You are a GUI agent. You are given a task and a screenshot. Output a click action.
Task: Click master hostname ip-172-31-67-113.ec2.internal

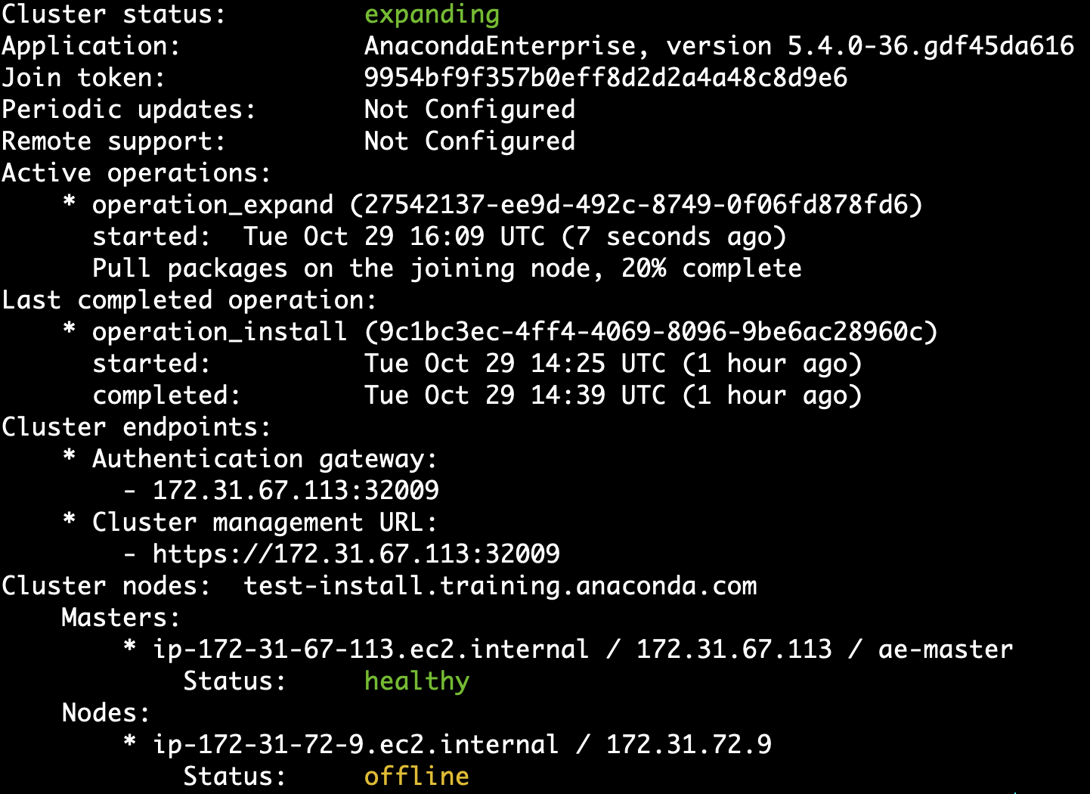click(x=370, y=650)
